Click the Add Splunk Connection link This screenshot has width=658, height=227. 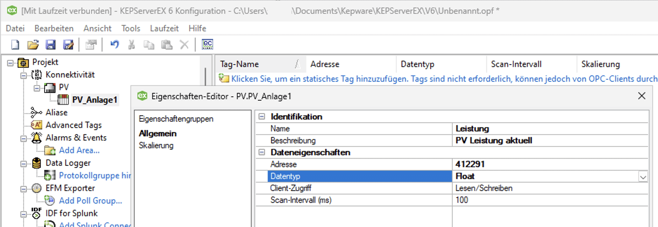(x=95, y=224)
